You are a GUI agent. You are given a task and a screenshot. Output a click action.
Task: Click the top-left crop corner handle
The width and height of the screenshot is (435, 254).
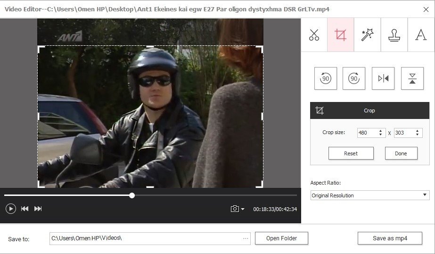41,49
